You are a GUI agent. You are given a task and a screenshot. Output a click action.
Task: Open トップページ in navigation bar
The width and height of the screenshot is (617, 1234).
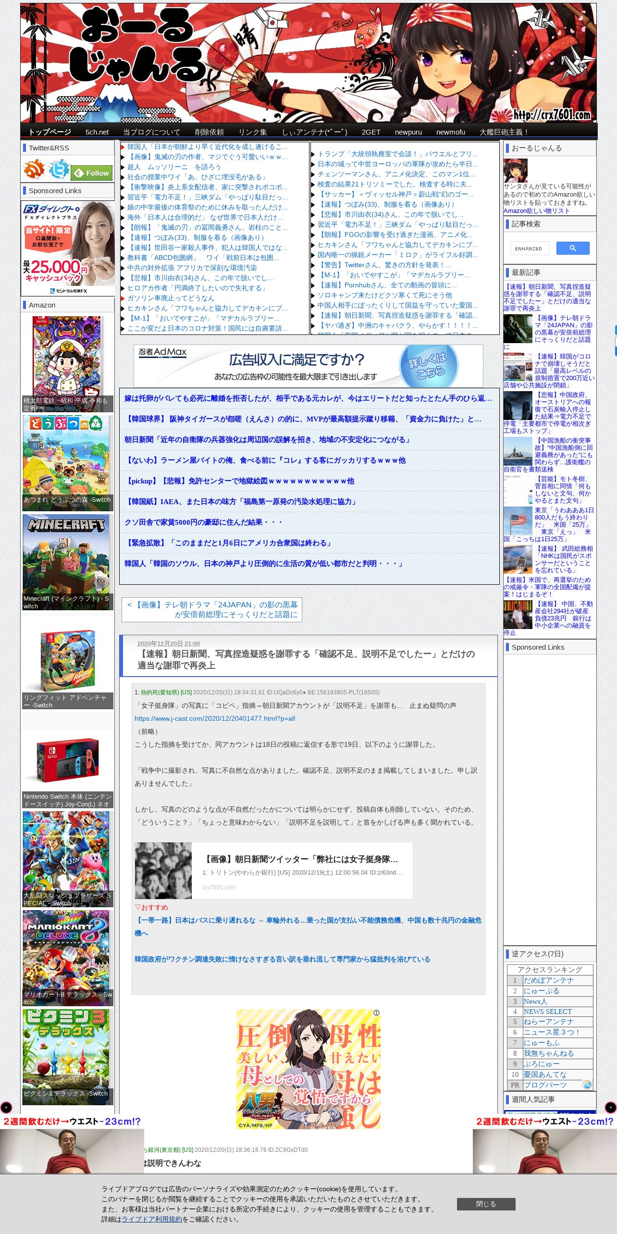pyautogui.click(x=49, y=132)
